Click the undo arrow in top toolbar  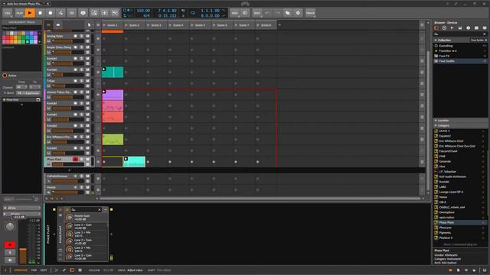coord(267,13)
